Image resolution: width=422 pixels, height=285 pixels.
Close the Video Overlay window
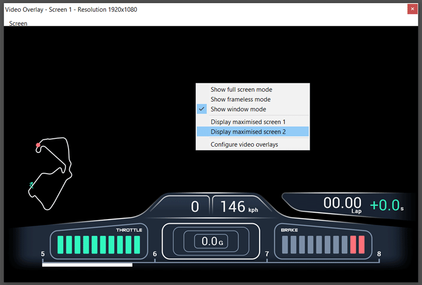pos(413,9)
